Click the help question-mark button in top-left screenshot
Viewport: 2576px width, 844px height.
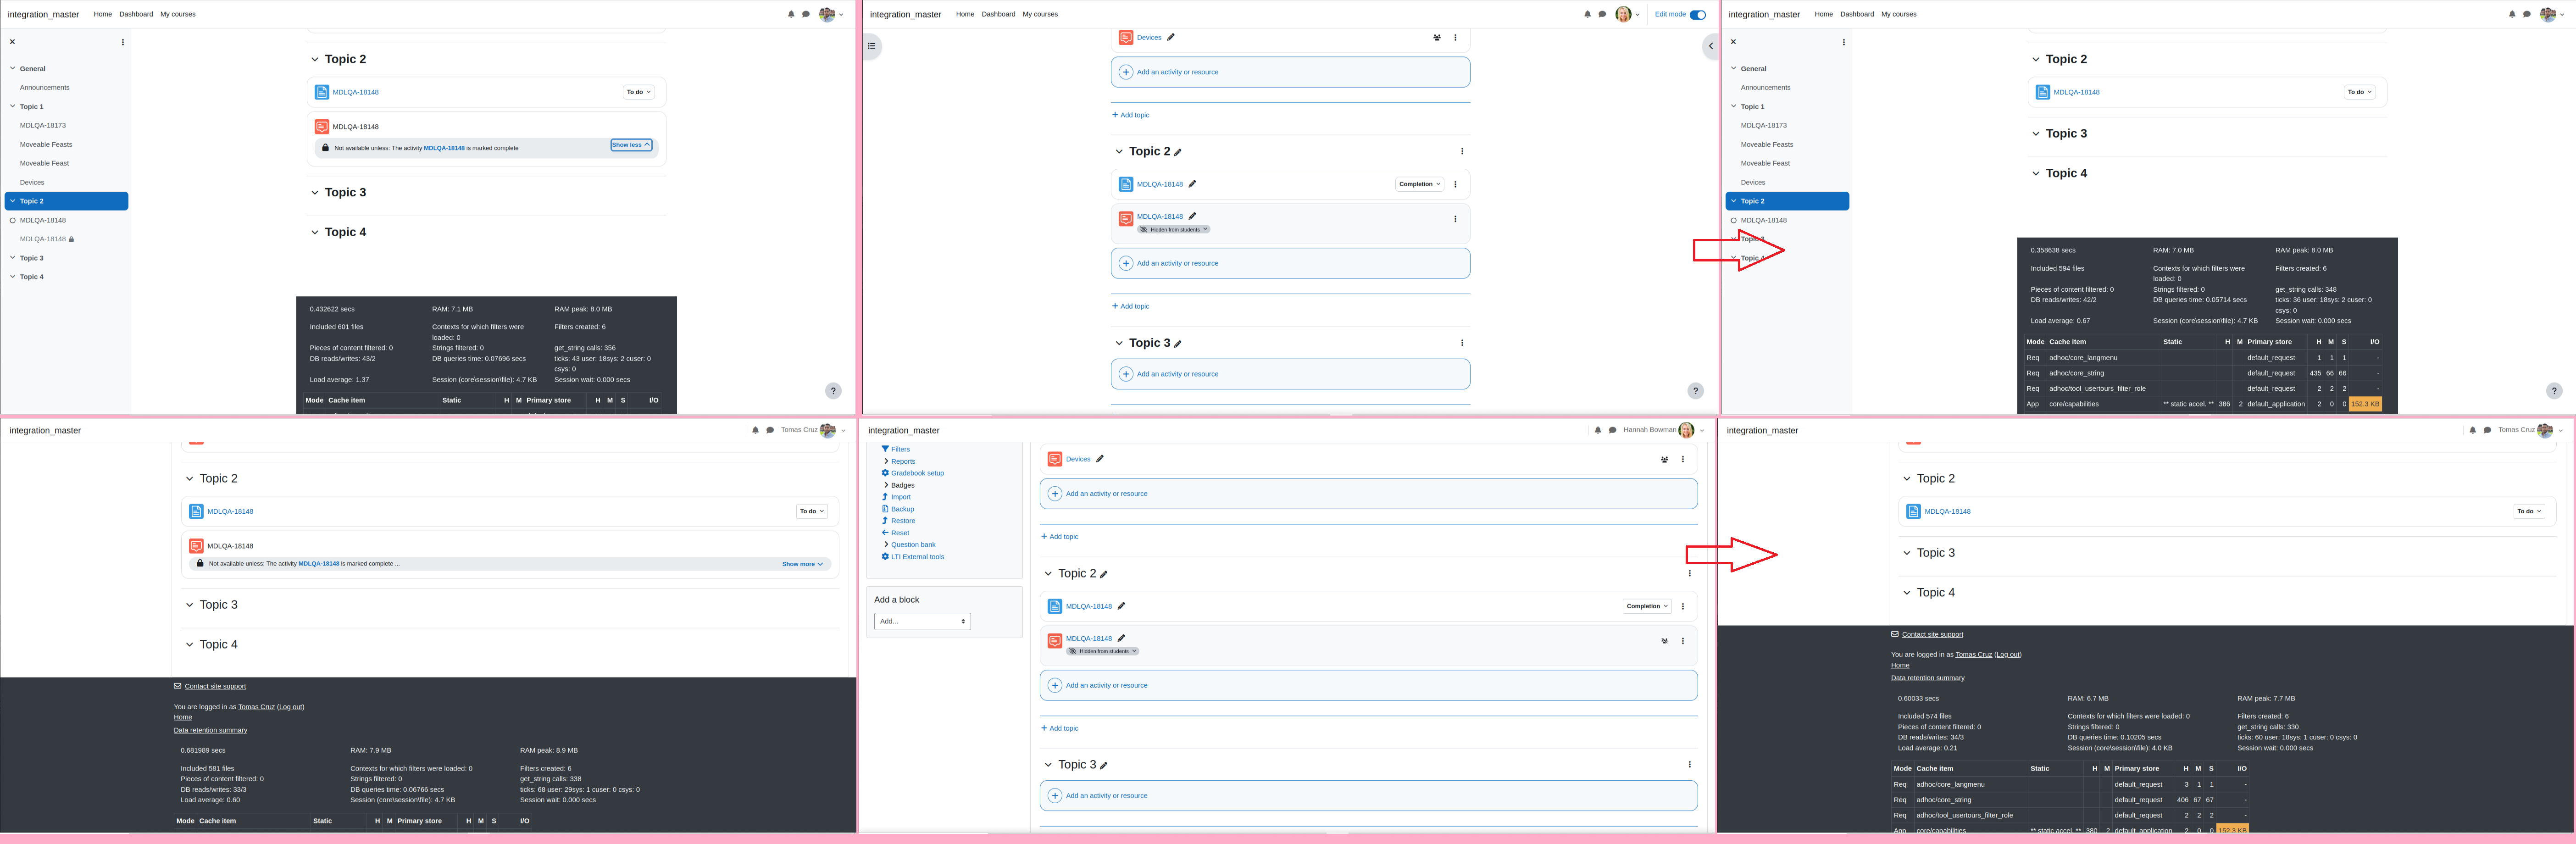[x=833, y=391]
